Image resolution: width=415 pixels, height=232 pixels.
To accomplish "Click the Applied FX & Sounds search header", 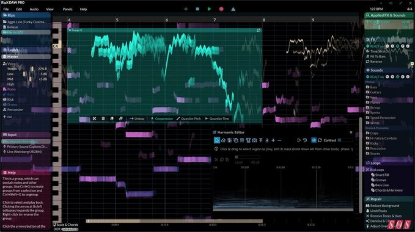I will coord(389,15).
